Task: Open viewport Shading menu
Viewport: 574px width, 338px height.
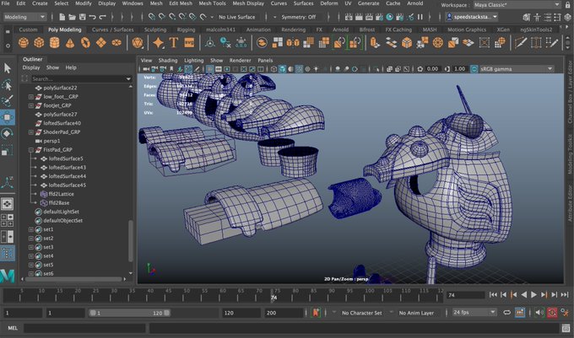Action: tap(168, 61)
